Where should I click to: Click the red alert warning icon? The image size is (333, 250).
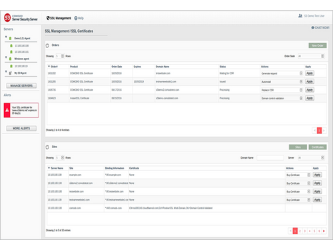click(x=7, y=110)
